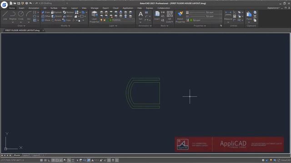The height and width of the screenshot is (163, 291).
Task: Toggle dynamic input in status bar
Action: (x=69, y=160)
